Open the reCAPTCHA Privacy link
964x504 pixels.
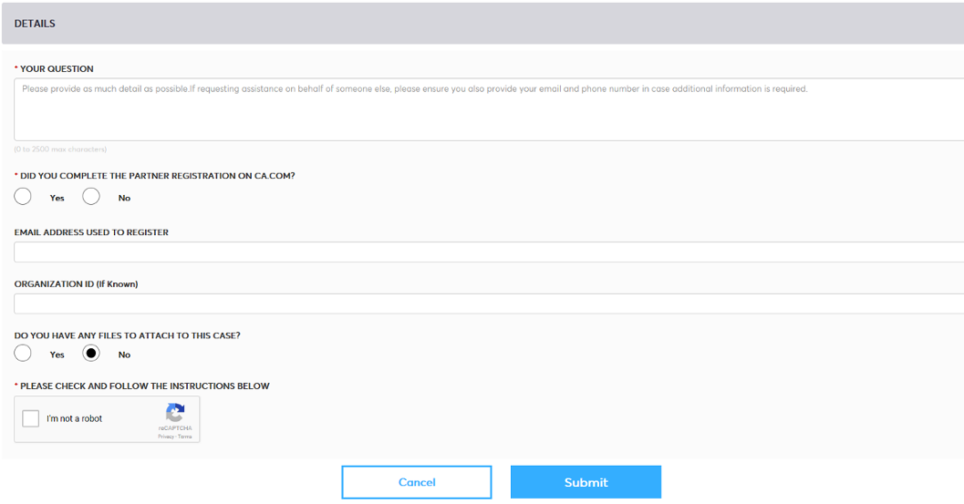[x=165, y=437]
